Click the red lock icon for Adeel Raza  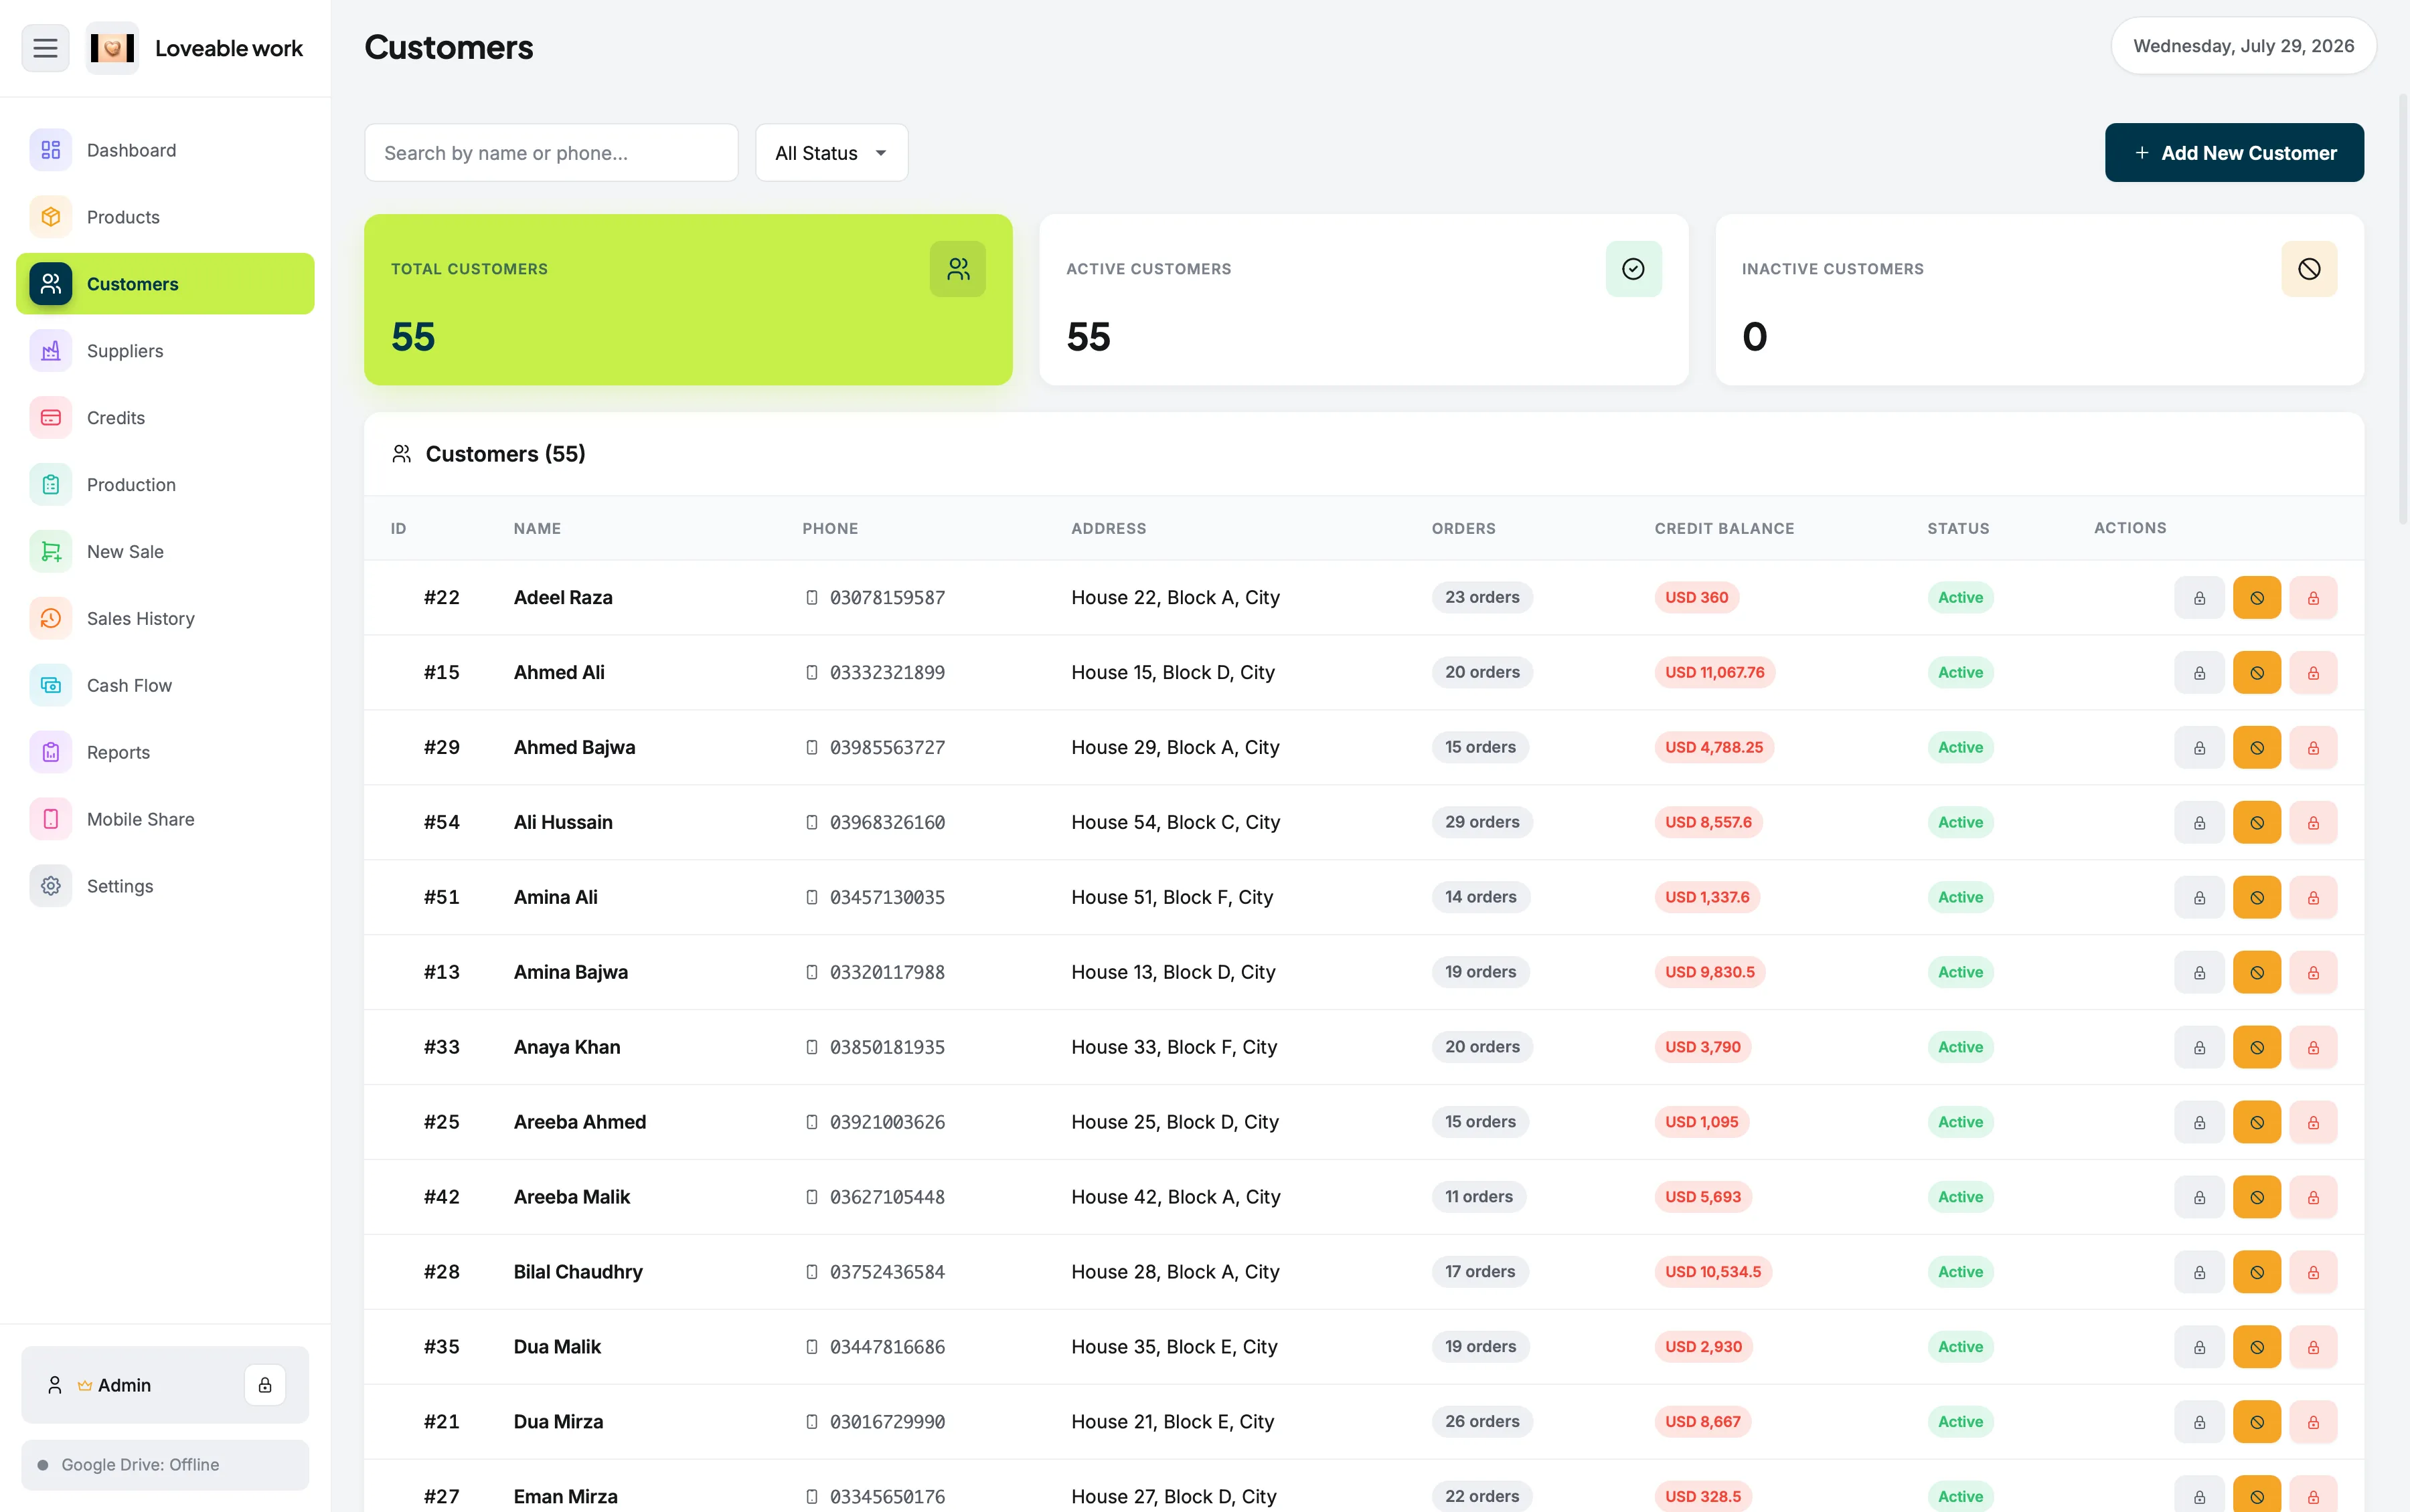coord(2313,598)
